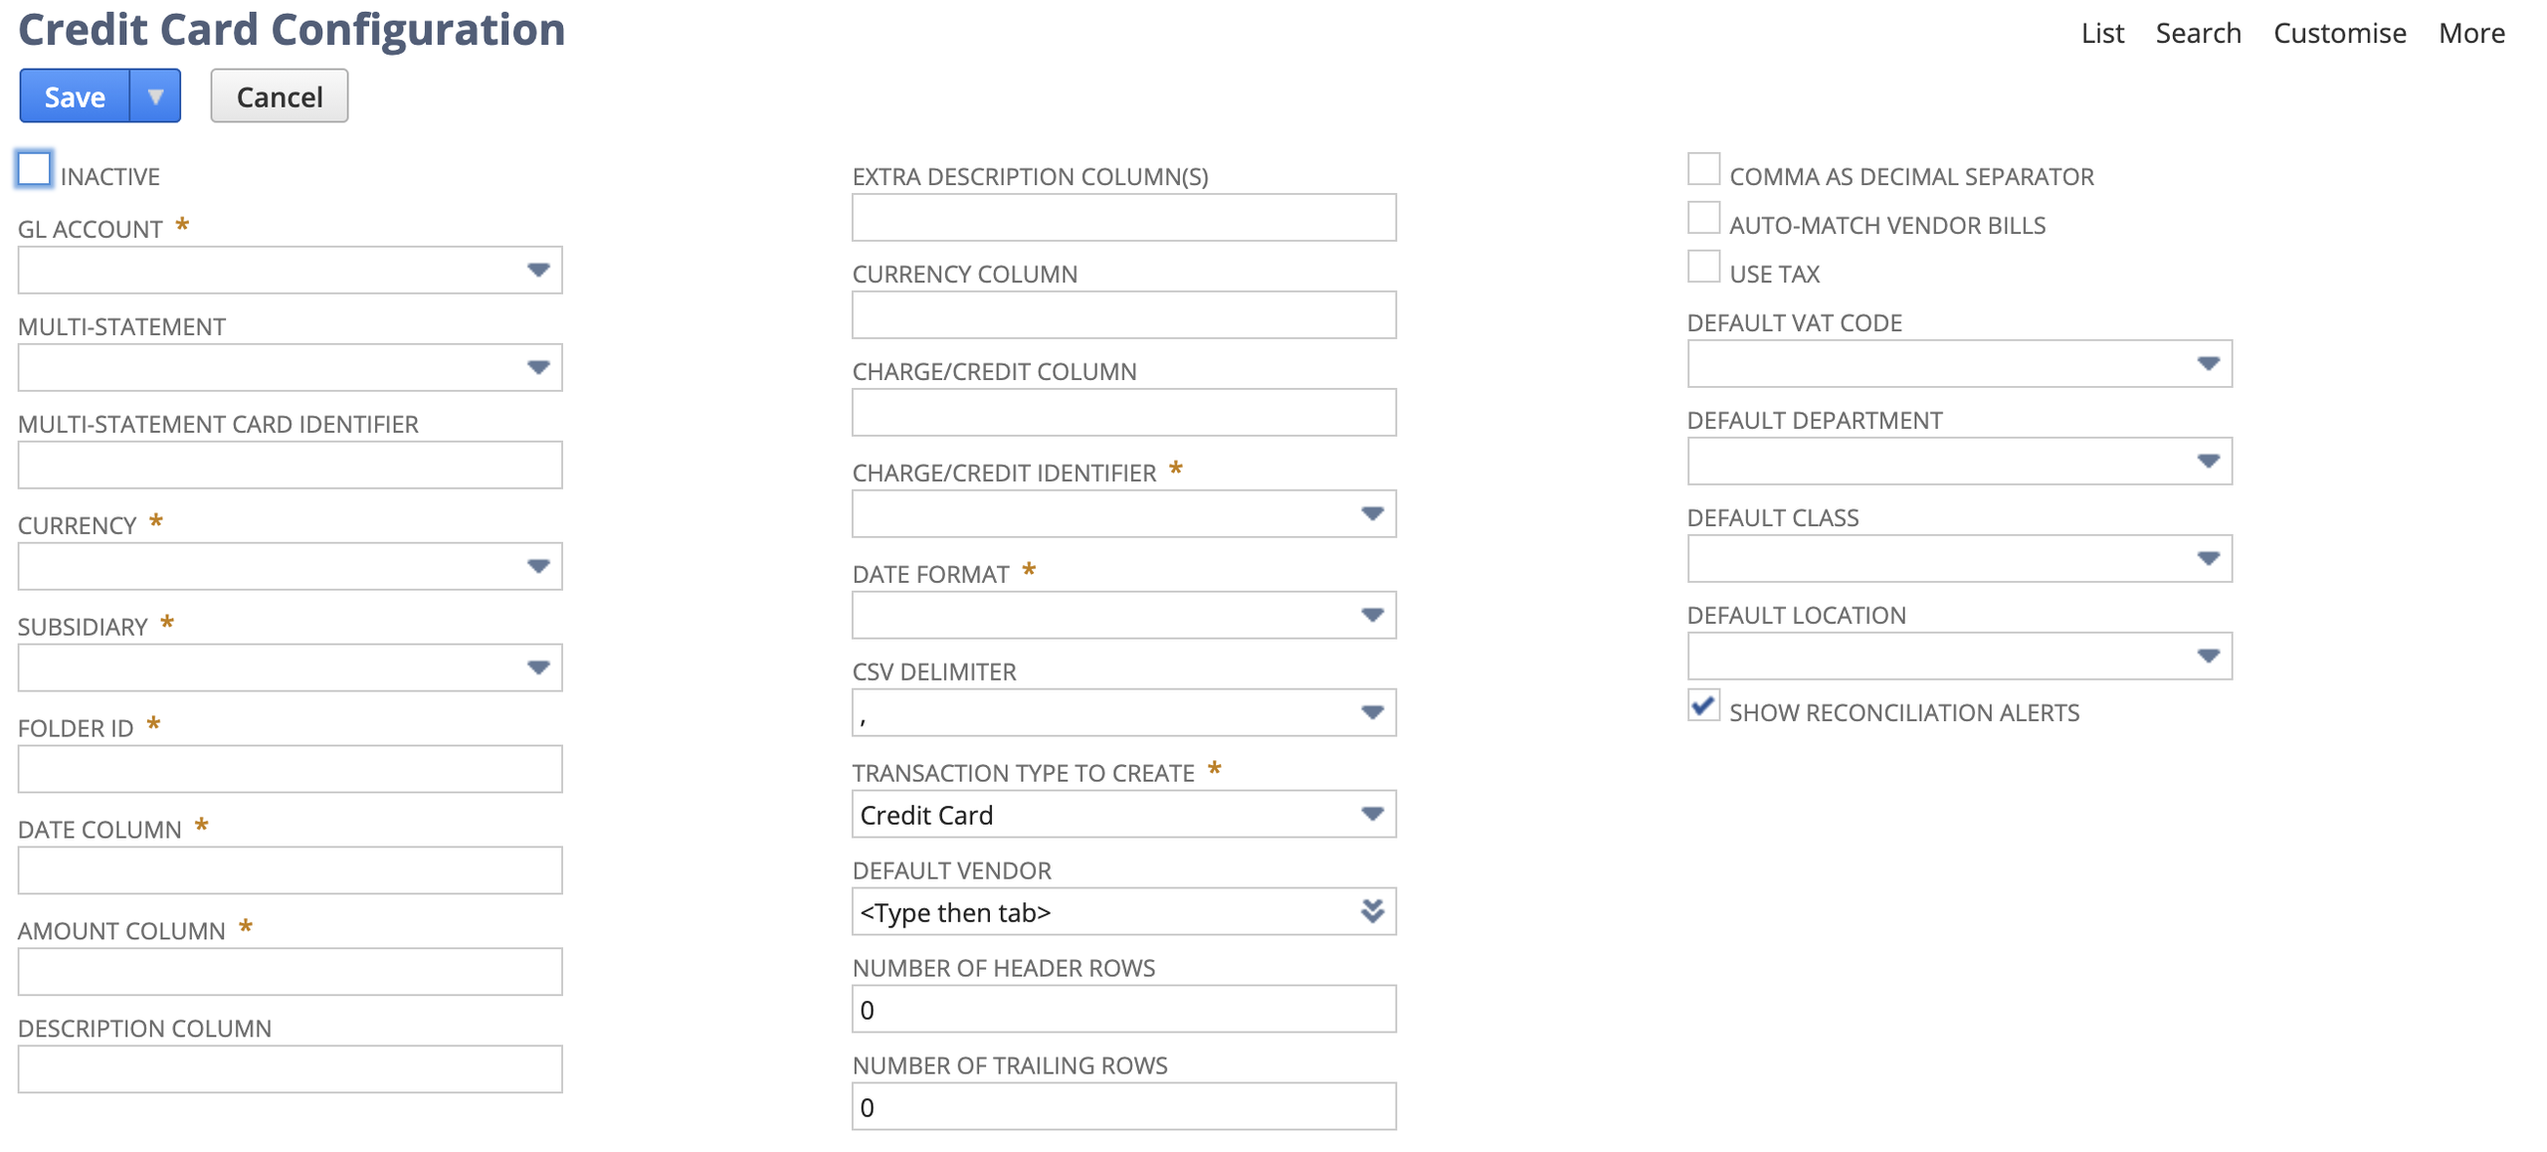Image resolution: width=2547 pixels, height=1152 pixels.
Task: Expand the Transaction Type to Create dropdown
Action: [x=1371, y=814]
